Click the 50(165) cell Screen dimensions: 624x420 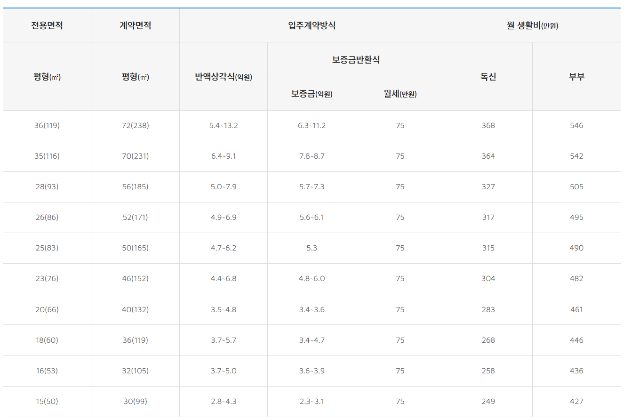[135, 248]
